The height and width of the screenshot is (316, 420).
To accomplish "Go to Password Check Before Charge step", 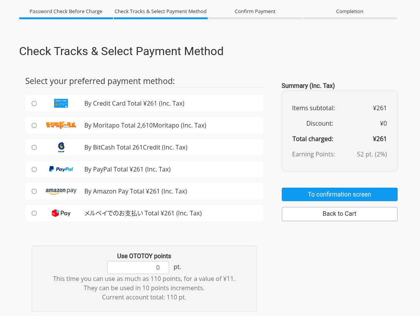I will [66, 12].
